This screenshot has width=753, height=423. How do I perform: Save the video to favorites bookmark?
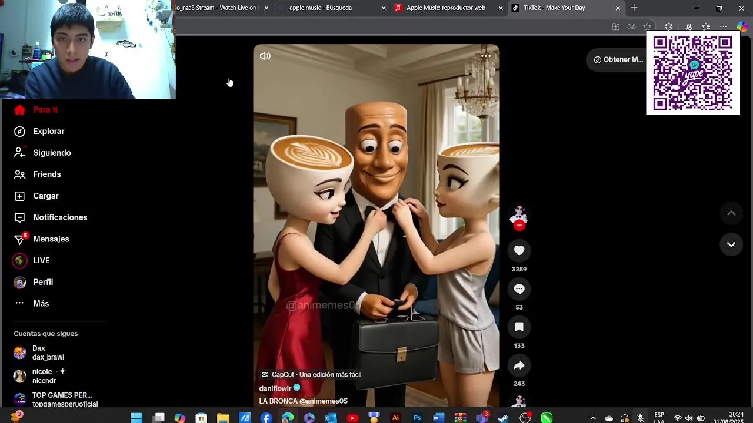[x=519, y=327]
